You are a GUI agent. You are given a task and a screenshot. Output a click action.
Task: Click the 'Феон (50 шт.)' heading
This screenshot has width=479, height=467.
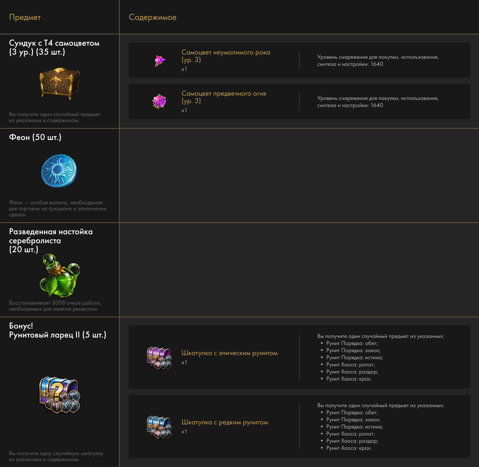tap(35, 137)
